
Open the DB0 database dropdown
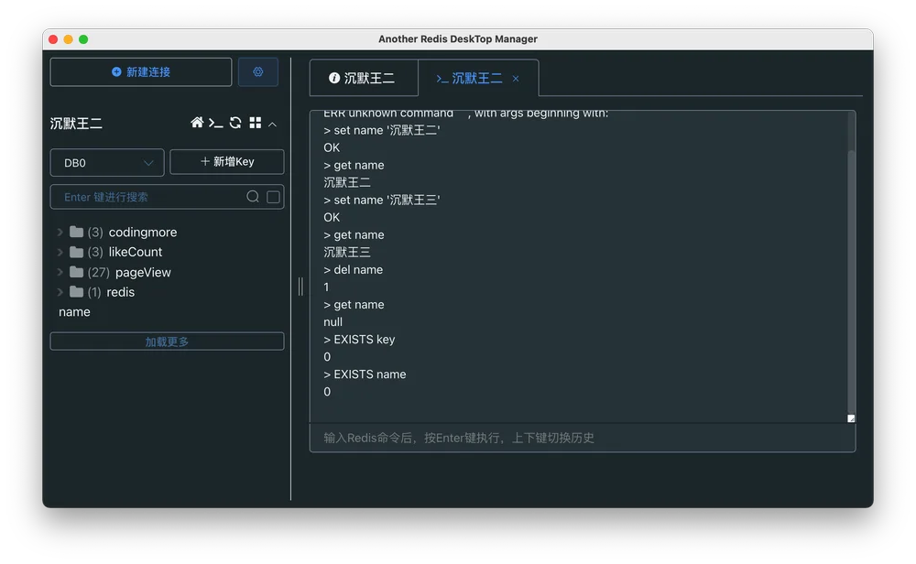point(107,163)
